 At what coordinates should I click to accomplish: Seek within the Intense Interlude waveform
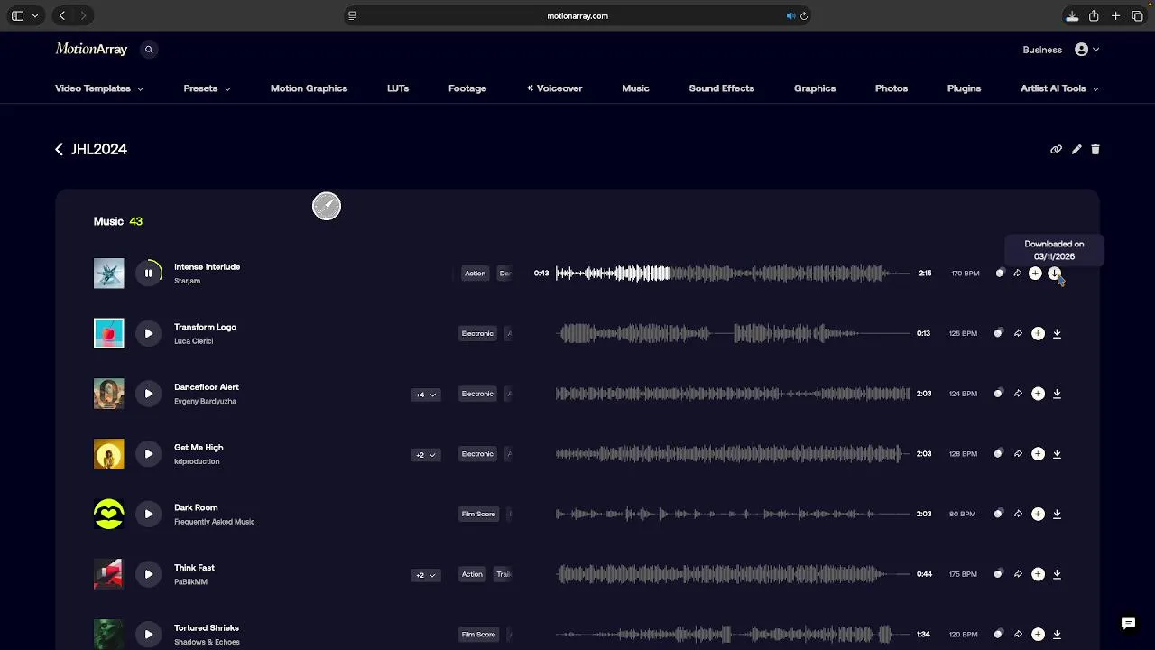[734, 273]
